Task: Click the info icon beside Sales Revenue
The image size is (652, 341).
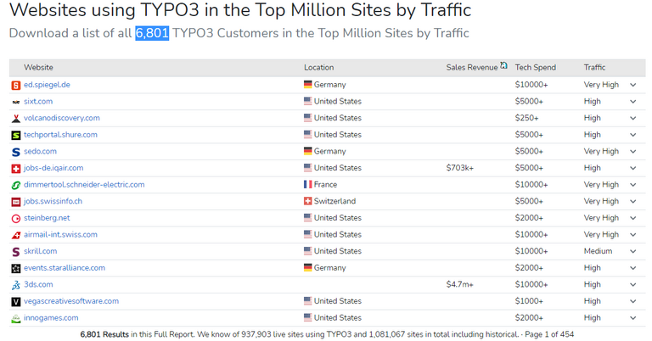Action: point(503,65)
